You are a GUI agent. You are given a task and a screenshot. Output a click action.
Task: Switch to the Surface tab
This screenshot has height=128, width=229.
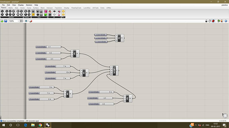[x=36, y=8]
